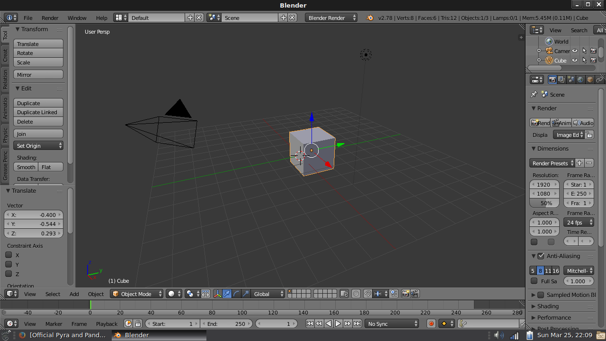Open the Object properties tab
This screenshot has width=606, height=341.
pyautogui.click(x=590, y=80)
